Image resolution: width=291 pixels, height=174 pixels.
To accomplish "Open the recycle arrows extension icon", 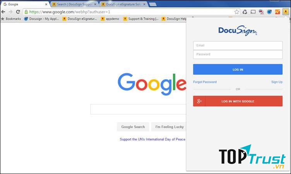I will 245,12.
